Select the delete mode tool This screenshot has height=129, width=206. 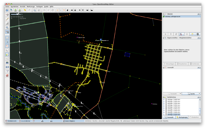pyautogui.click(x=7, y=32)
